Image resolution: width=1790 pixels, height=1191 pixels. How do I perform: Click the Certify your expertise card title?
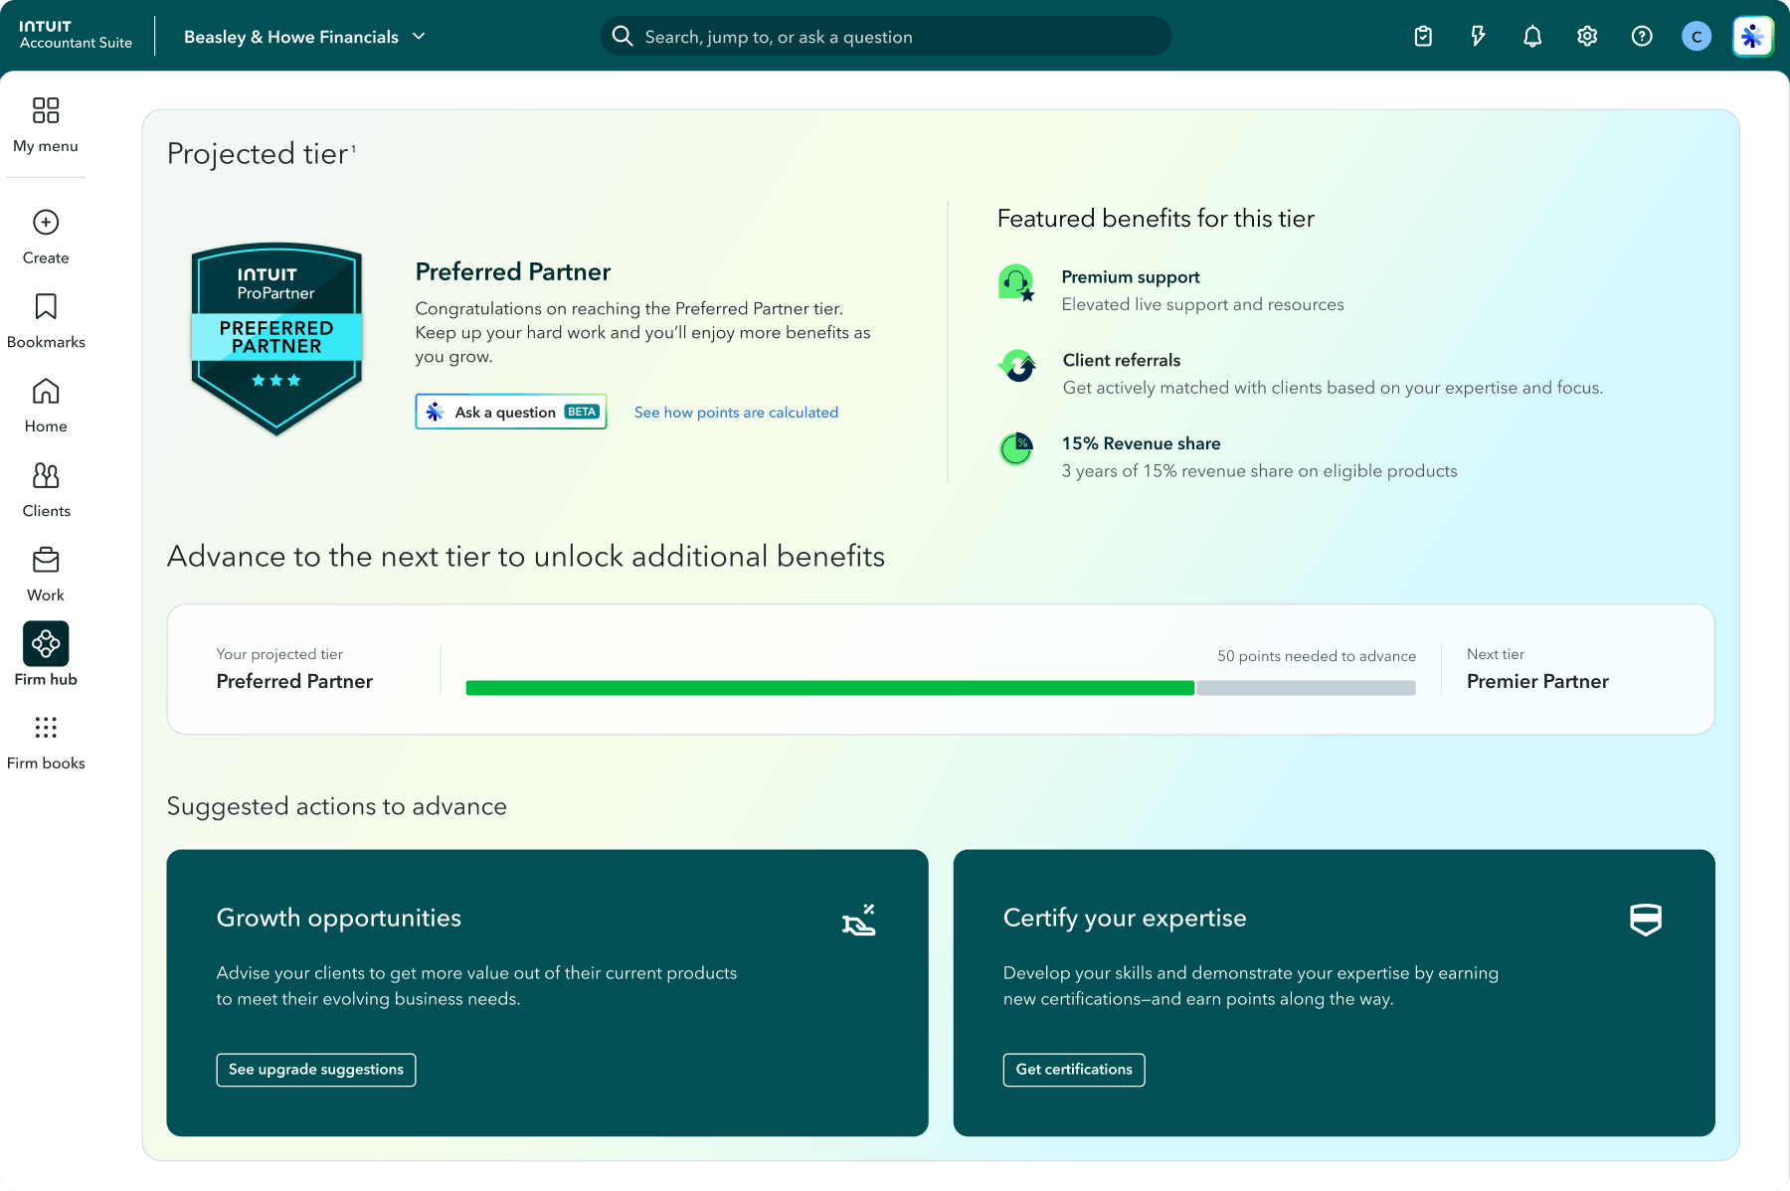point(1125,918)
